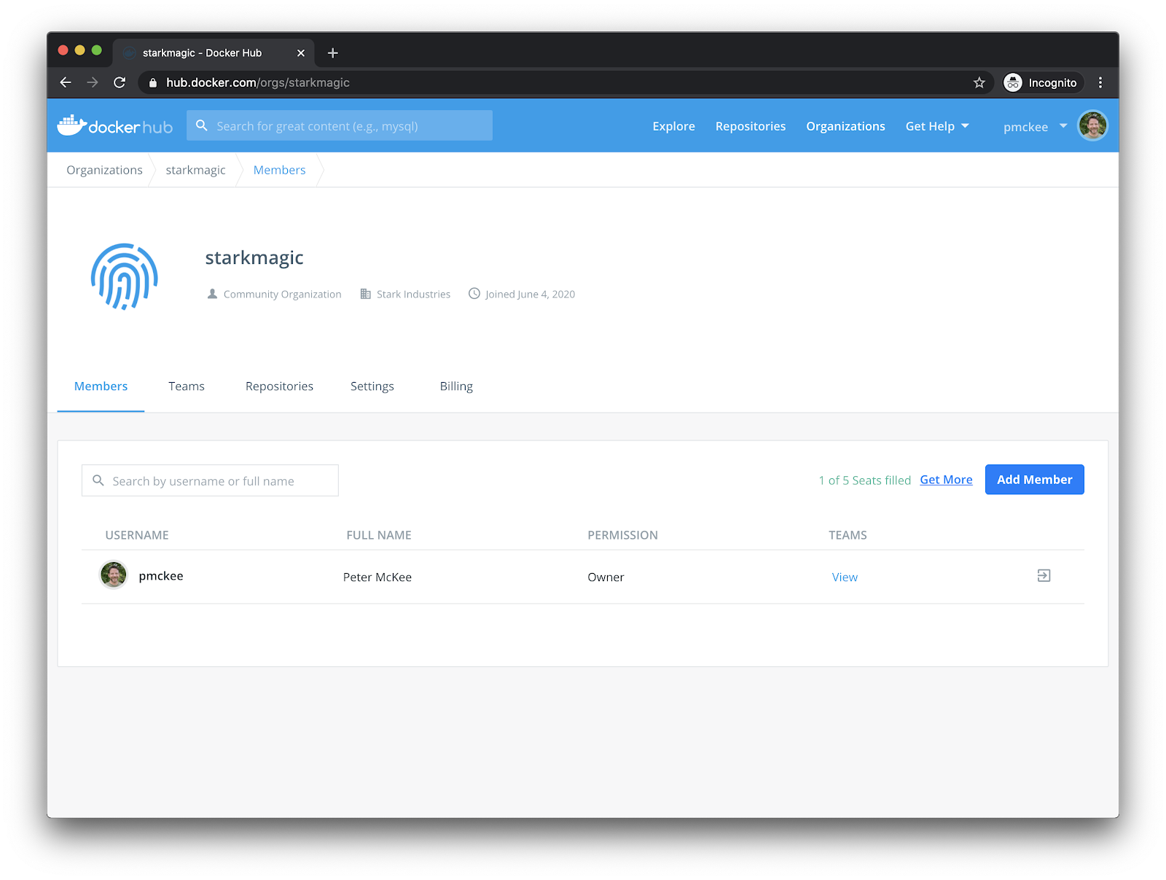Click the starkmagic fingerprint organization logo
The image size is (1166, 880).
click(125, 277)
